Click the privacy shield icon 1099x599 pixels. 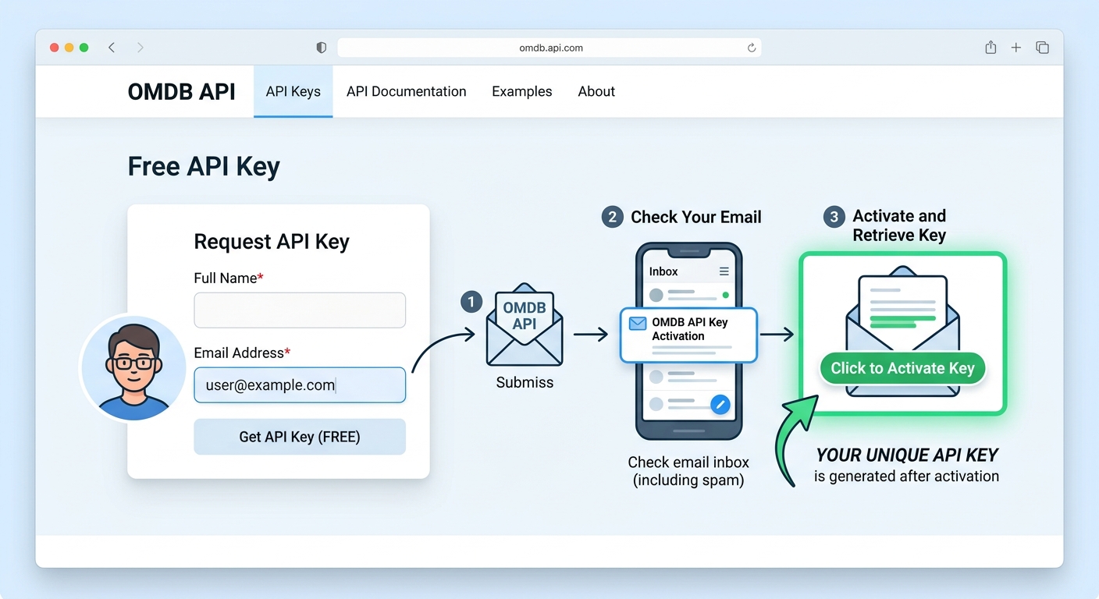321,47
